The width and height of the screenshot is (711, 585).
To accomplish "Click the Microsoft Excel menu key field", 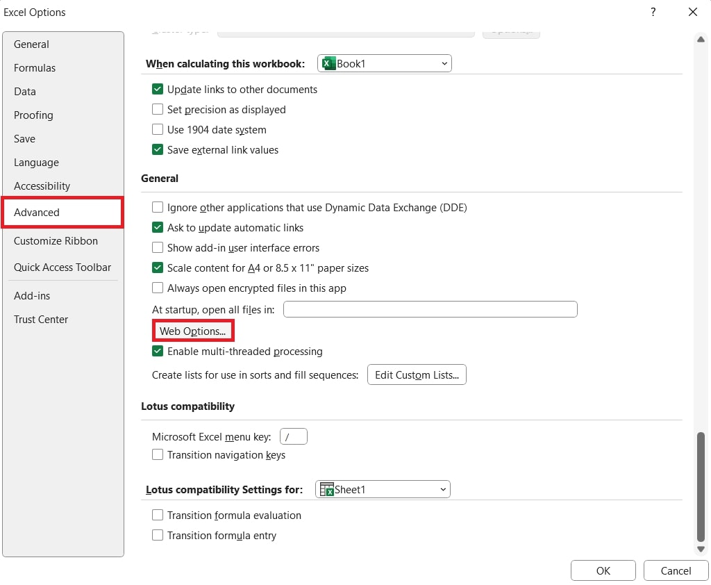I will point(293,436).
